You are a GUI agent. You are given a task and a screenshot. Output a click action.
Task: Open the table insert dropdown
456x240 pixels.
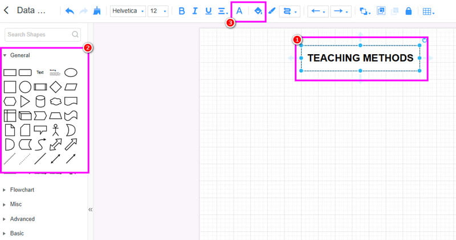pos(427,11)
